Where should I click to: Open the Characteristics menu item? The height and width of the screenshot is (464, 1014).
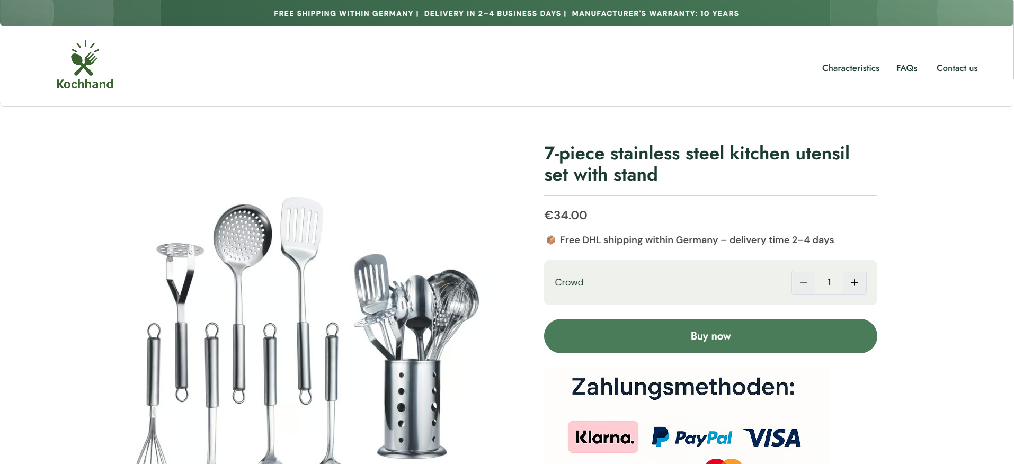pos(850,68)
